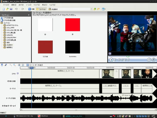Image resolution: width=157 pixels, height=118 pixels.
Task: Click the Stop button under the preview monitor
Action: [115, 60]
